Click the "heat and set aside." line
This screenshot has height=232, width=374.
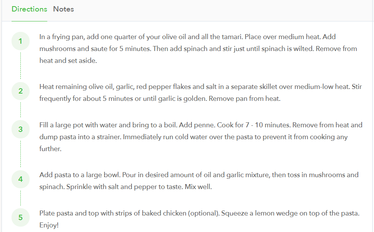click(x=68, y=61)
